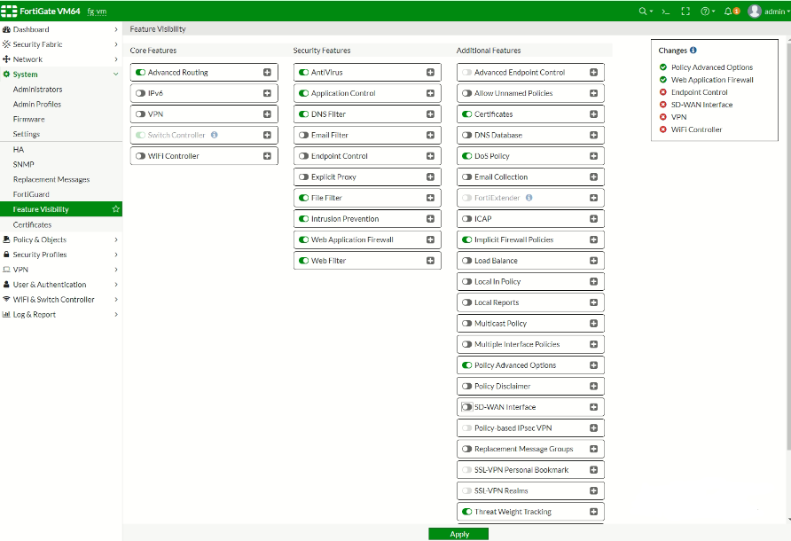Click the plus icon on Application Control

[430, 93]
